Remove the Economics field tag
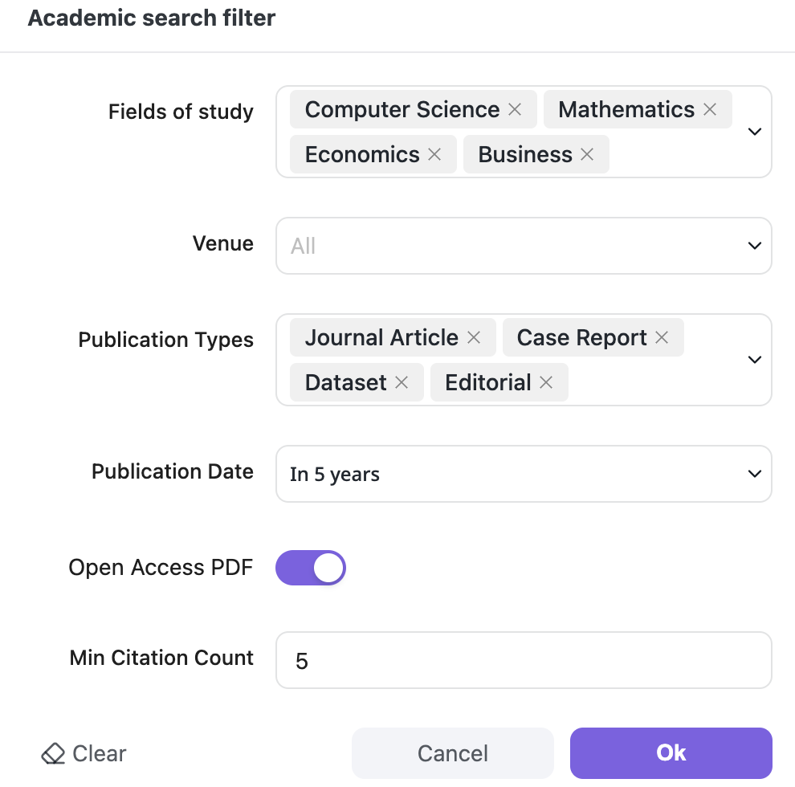The image size is (795, 787). point(434,154)
